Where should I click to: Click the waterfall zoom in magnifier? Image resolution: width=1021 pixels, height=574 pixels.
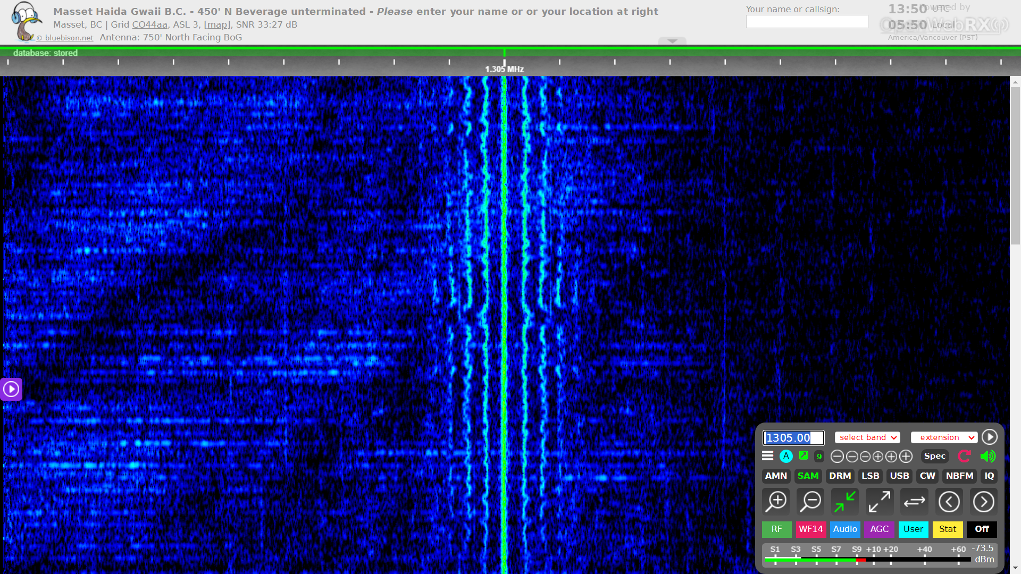[x=776, y=501]
